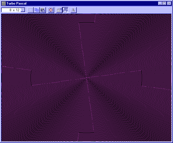Click the spiral center in the DOS display

87,78
